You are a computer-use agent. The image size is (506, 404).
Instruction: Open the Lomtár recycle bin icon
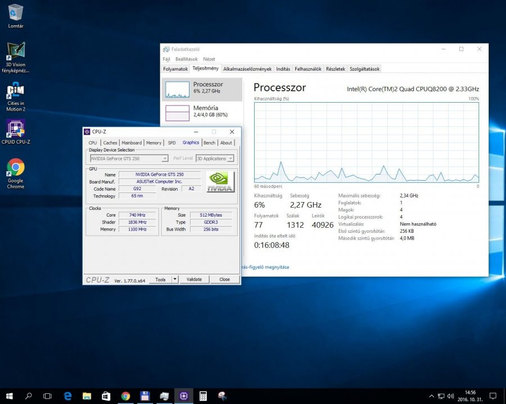(x=16, y=16)
